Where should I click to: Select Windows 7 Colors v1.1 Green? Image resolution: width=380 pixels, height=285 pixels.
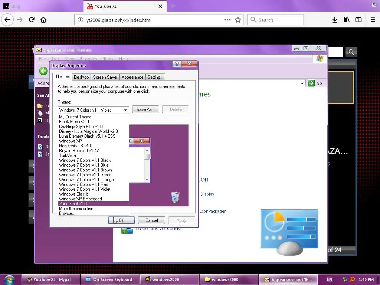pyautogui.click(x=94, y=175)
